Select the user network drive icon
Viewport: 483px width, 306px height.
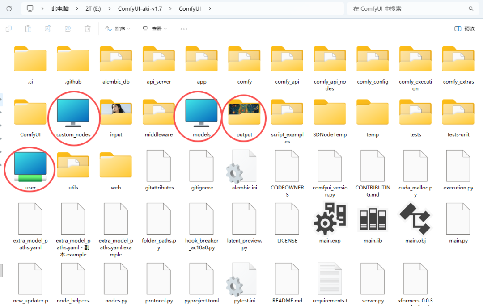pyautogui.click(x=30, y=167)
